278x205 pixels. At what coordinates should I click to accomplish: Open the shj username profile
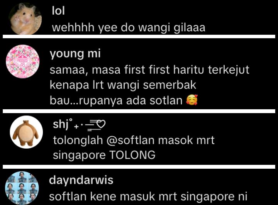click(x=61, y=124)
